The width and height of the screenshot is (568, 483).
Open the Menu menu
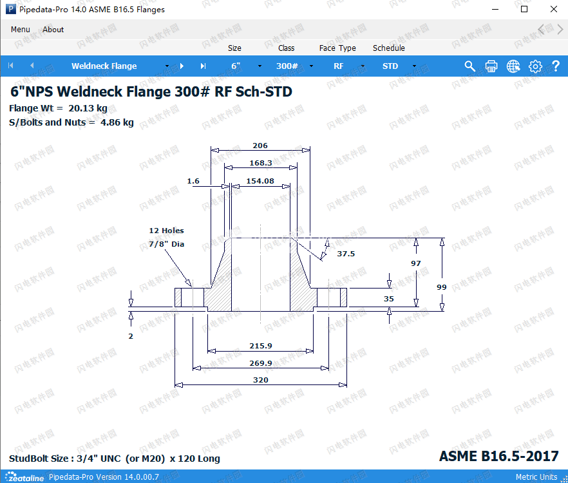point(21,30)
